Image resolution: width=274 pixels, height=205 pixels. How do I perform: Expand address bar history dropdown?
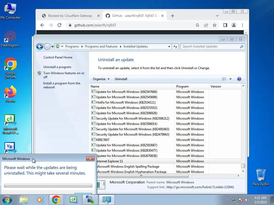(x=169, y=46)
